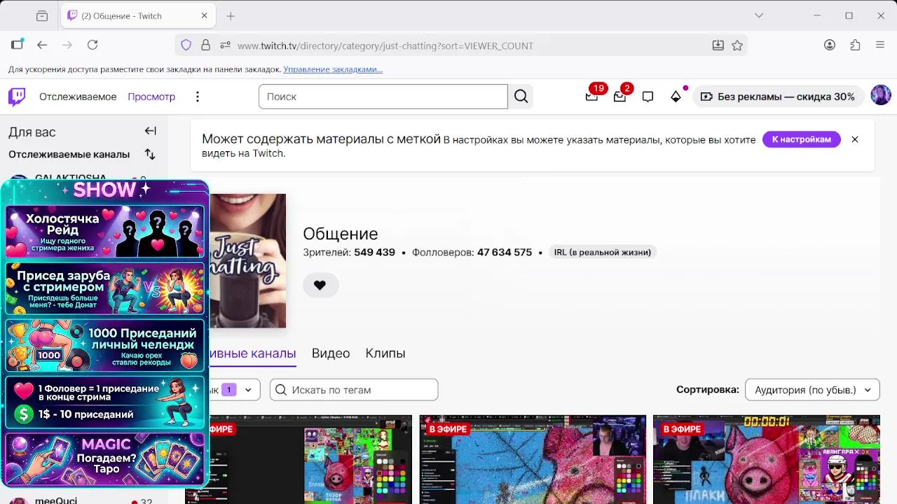Go back with browser back arrow
Image resolution: width=897 pixels, height=504 pixels.
click(42, 45)
